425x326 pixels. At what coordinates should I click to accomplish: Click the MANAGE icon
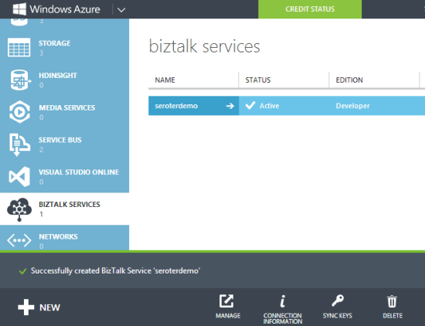point(226,301)
